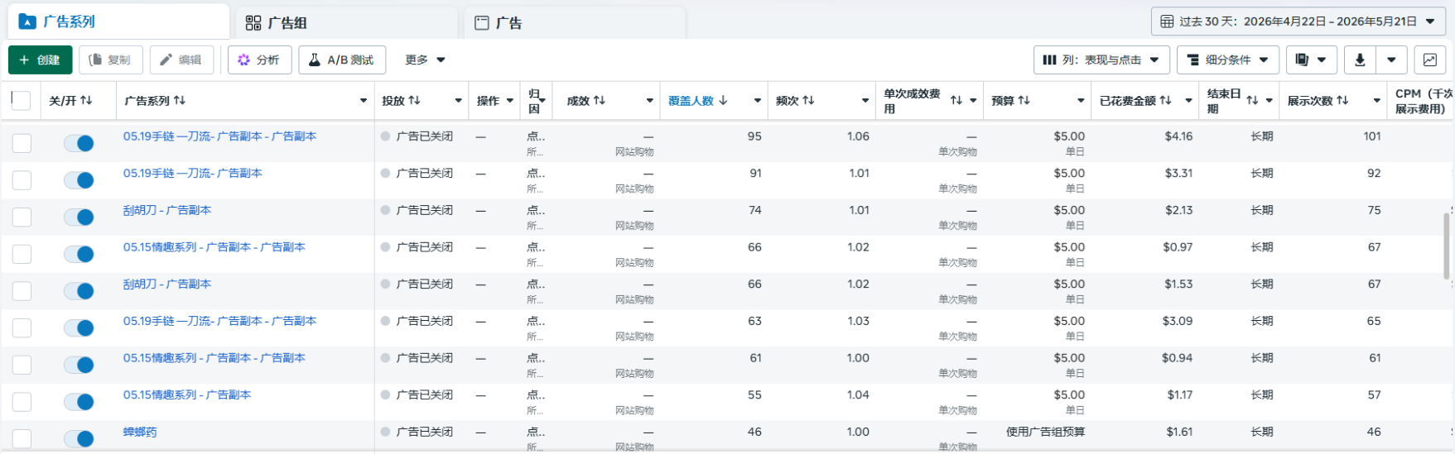Click the 分析 sparkle button
The height and width of the screenshot is (454, 1455).
pos(259,60)
